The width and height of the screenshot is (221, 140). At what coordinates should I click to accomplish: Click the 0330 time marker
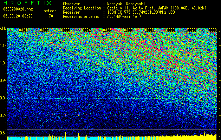click(x=213, y=30)
